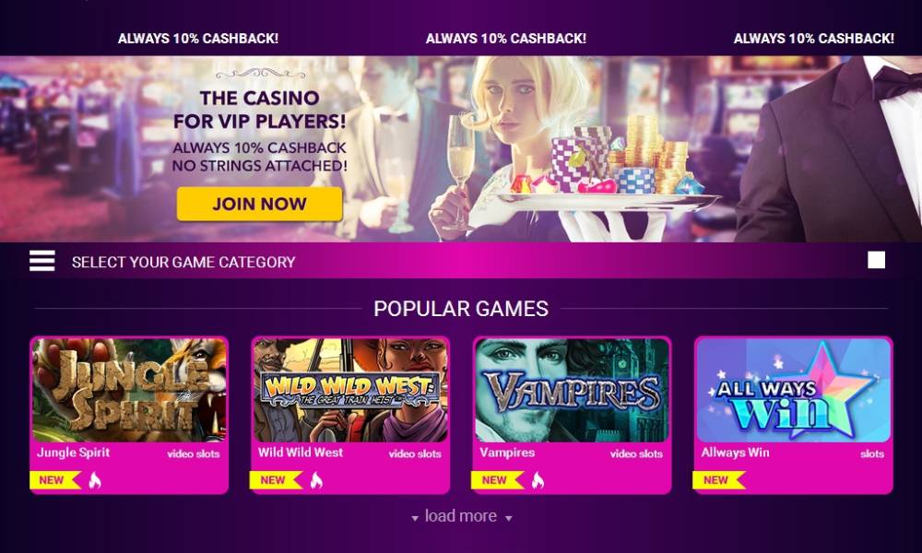922x553 pixels.
Task: Click the flame icon on Jungle Spirit card
Action: (x=95, y=481)
